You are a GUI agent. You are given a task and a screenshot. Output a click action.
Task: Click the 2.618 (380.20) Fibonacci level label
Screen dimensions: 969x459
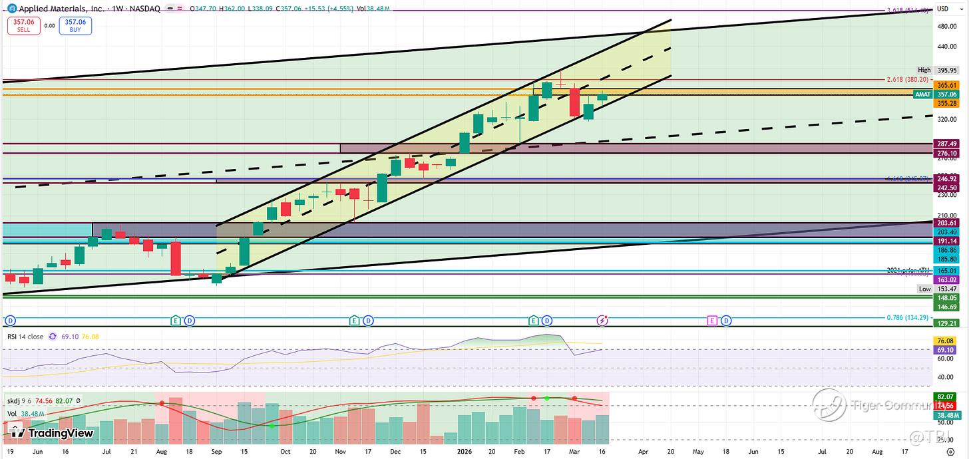pos(909,79)
